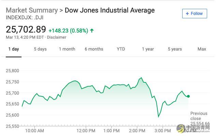Image resolution: width=216 pixels, height=139 pixels.
Task: Select the 1 day tab
Action: click(x=14, y=49)
